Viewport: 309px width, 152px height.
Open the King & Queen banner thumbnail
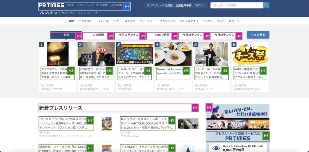click(135, 54)
